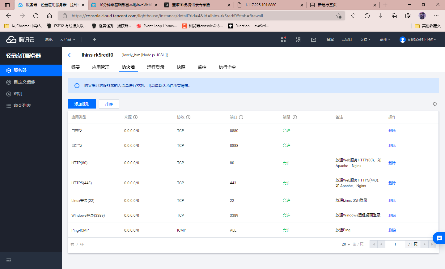Open the 20 items per page dropdown
The width and height of the screenshot is (445, 269).
coord(346,244)
